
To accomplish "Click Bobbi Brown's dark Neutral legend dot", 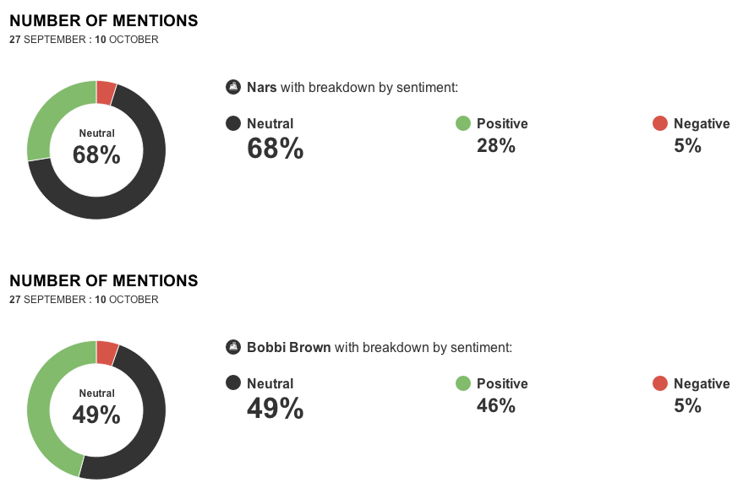I will coord(233,383).
